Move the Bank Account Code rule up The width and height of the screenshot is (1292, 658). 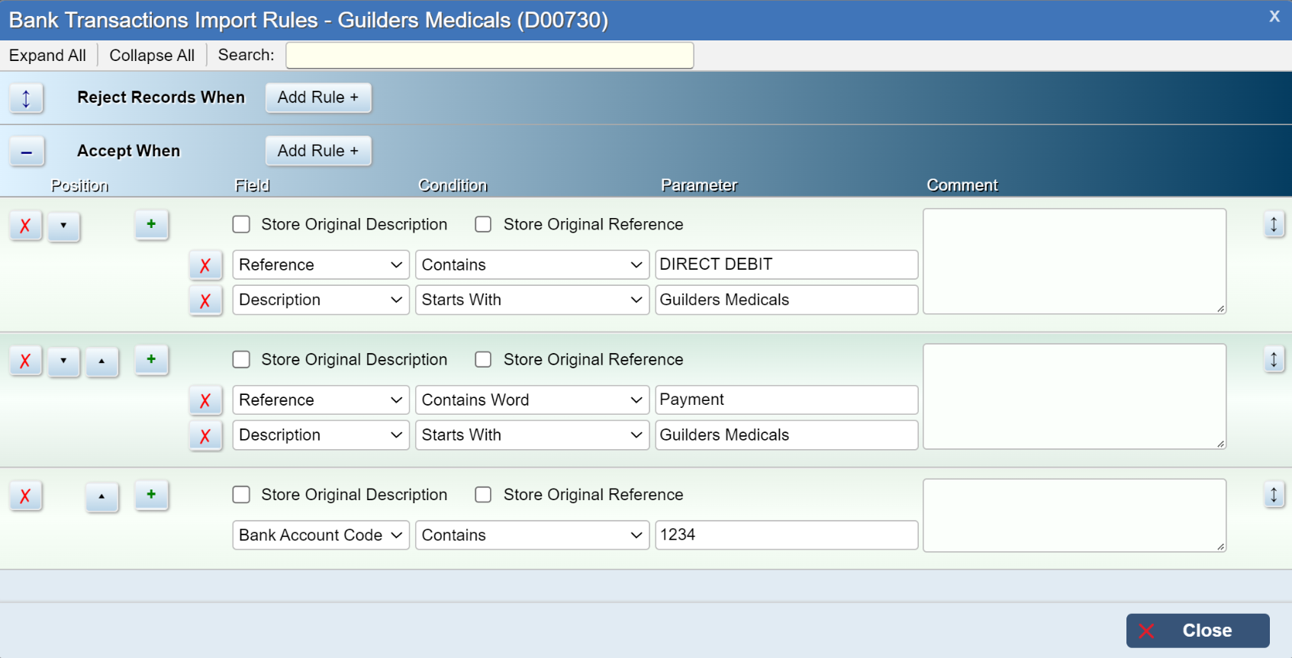click(x=101, y=496)
